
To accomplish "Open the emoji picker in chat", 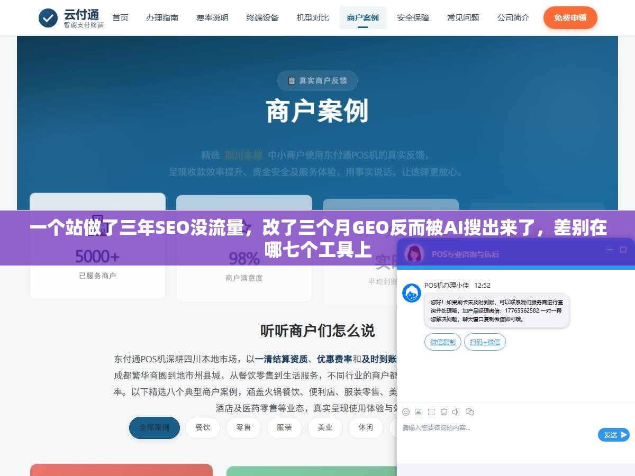I will [406, 412].
